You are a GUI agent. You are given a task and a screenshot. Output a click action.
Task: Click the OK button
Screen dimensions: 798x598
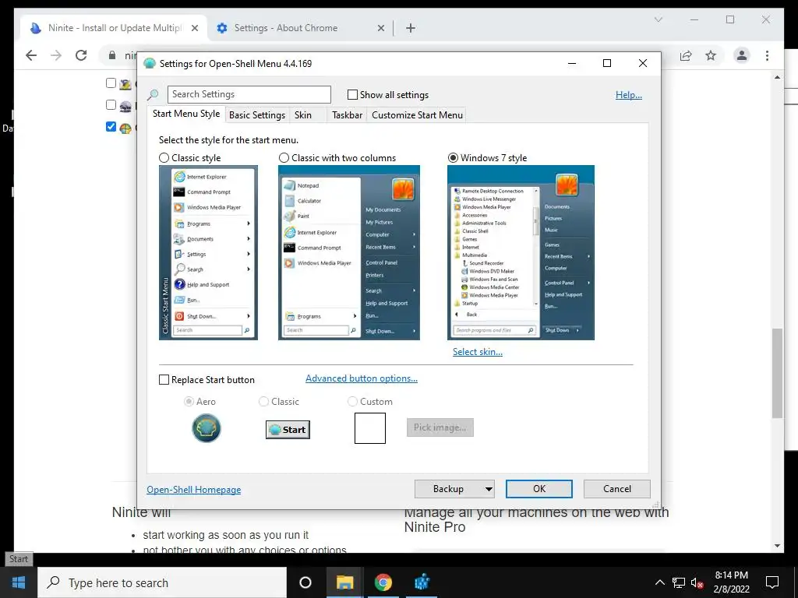[539, 489]
